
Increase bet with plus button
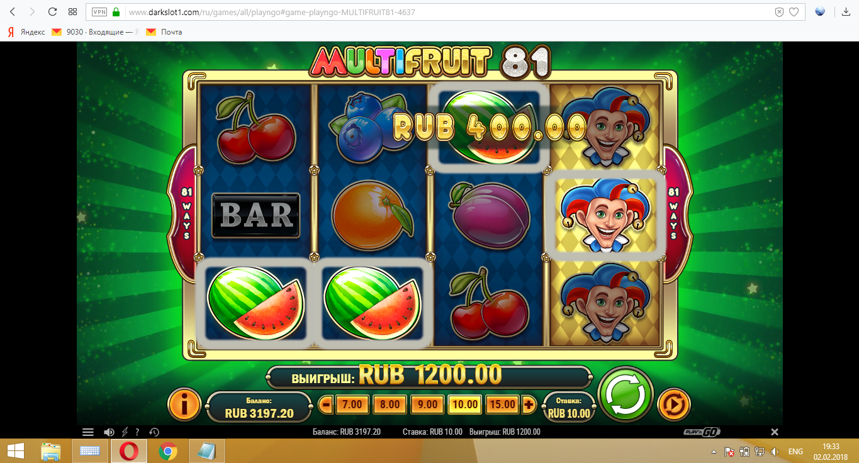tap(529, 404)
